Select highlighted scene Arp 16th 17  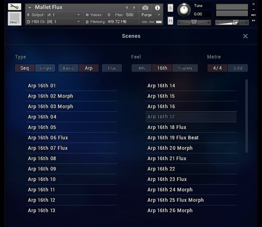191,117
